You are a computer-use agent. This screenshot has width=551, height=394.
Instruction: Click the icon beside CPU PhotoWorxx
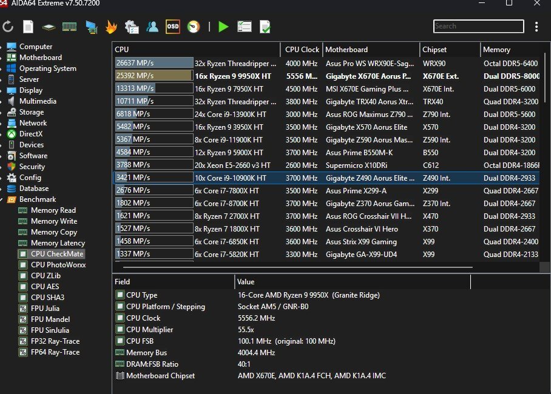(23, 265)
